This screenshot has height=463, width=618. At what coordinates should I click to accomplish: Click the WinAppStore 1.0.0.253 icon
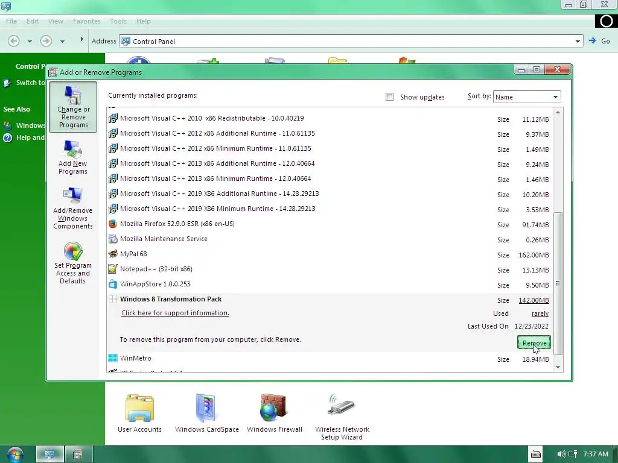[113, 285]
